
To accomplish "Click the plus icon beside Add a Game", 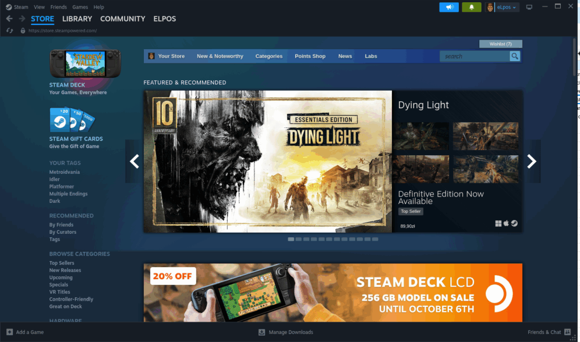I will 10,332.
